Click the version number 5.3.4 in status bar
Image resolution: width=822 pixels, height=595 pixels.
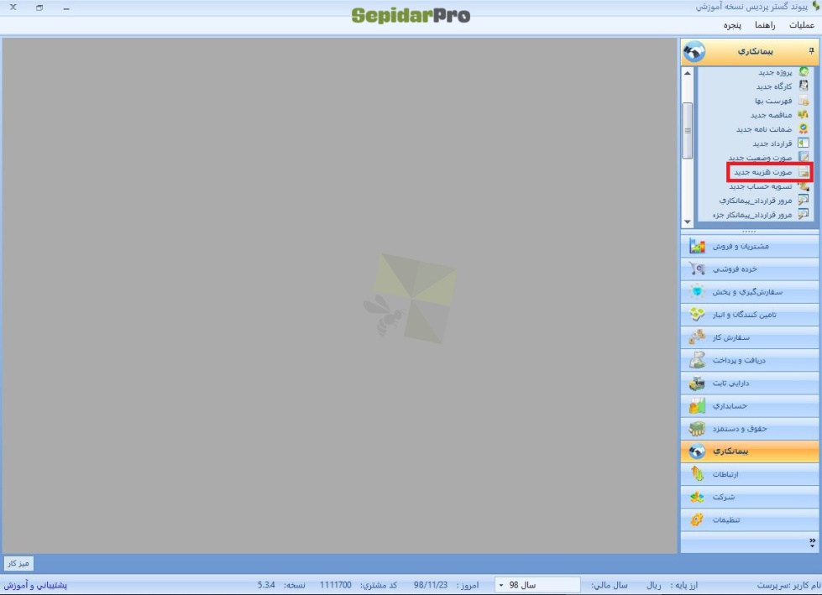[x=266, y=585]
